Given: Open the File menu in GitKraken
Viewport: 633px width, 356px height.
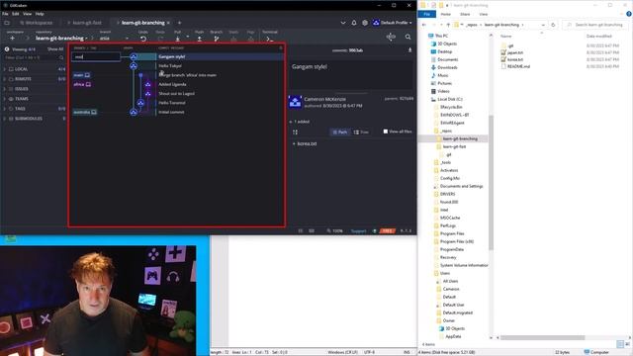Looking at the screenshot, I should point(5,14).
